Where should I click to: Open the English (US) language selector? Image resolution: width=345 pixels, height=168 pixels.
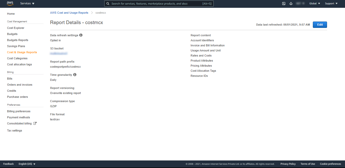point(27,164)
